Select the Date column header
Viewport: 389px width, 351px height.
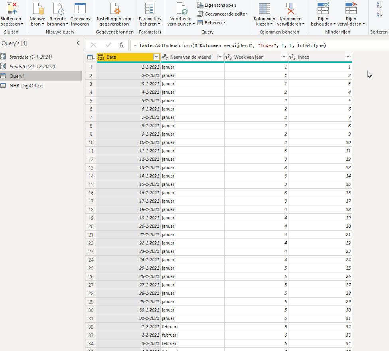tap(129, 57)
